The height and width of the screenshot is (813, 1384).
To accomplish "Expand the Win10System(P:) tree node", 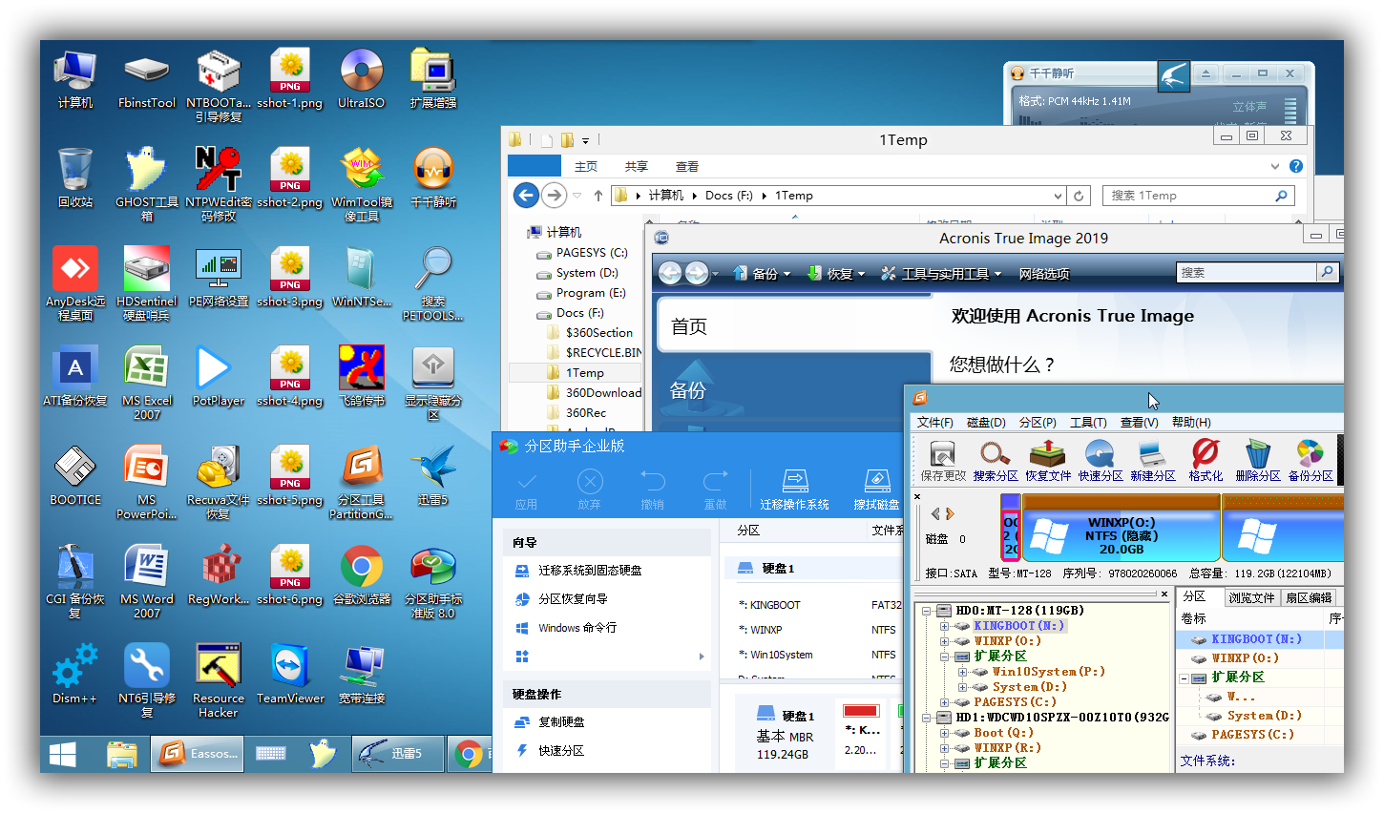I will [963, 672].
